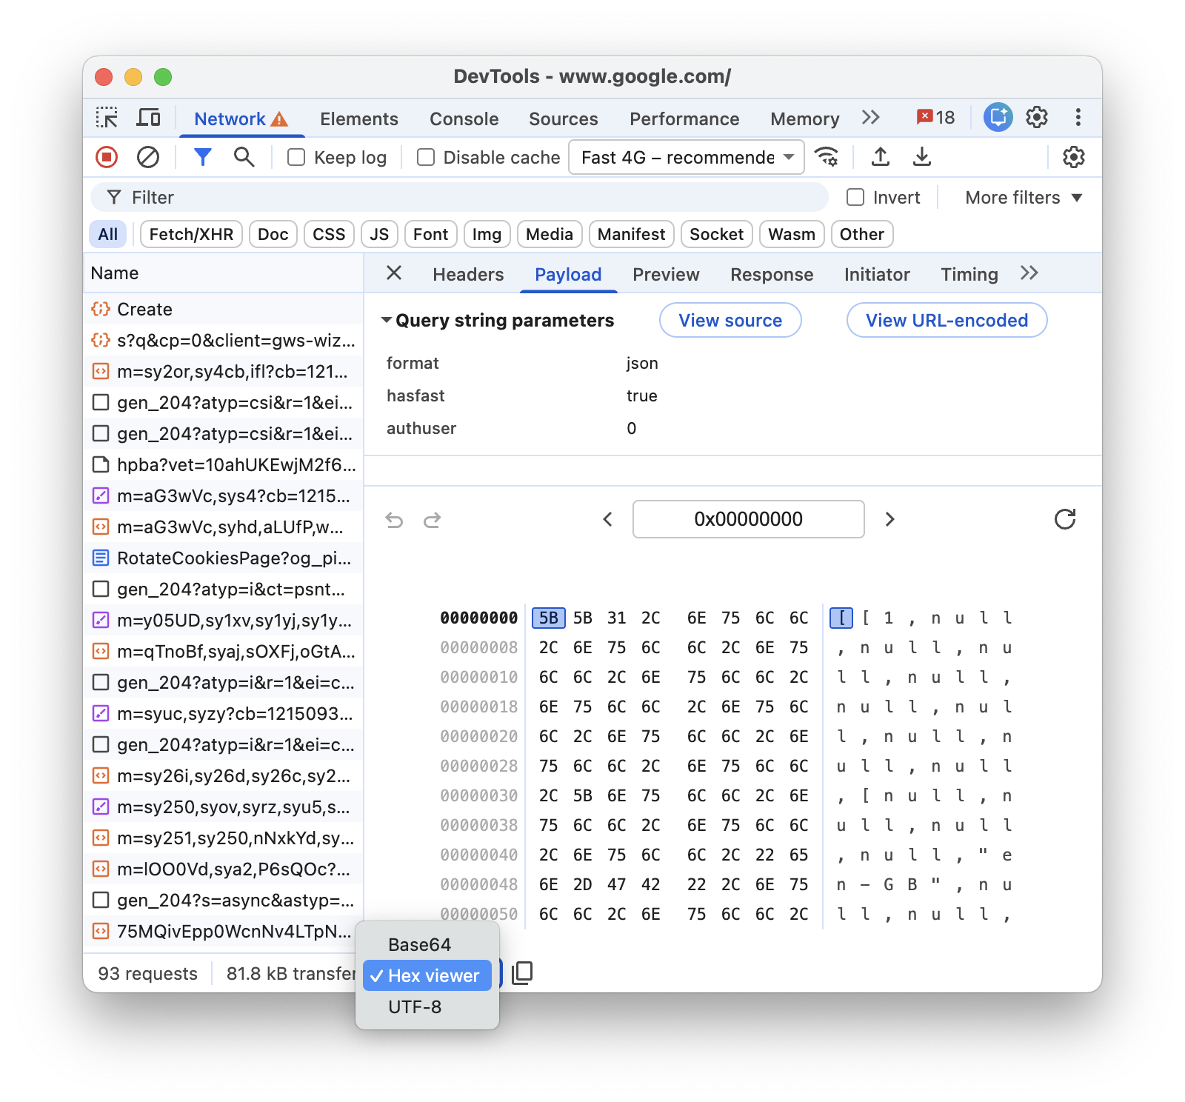The width and height of the screenshot is (1185, 1102).
Task: Show more request detail tabs
Action: 1029,273
